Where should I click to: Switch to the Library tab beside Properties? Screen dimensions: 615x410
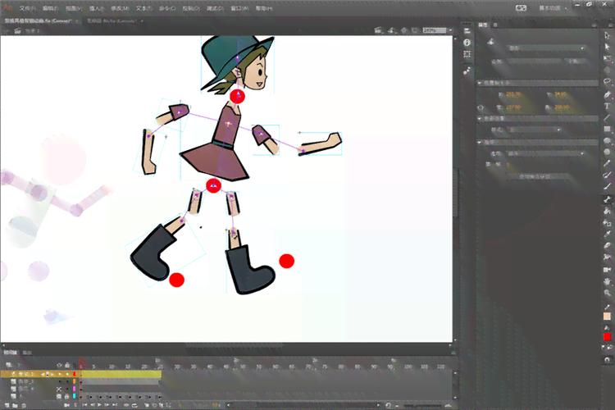pos(495,25)
